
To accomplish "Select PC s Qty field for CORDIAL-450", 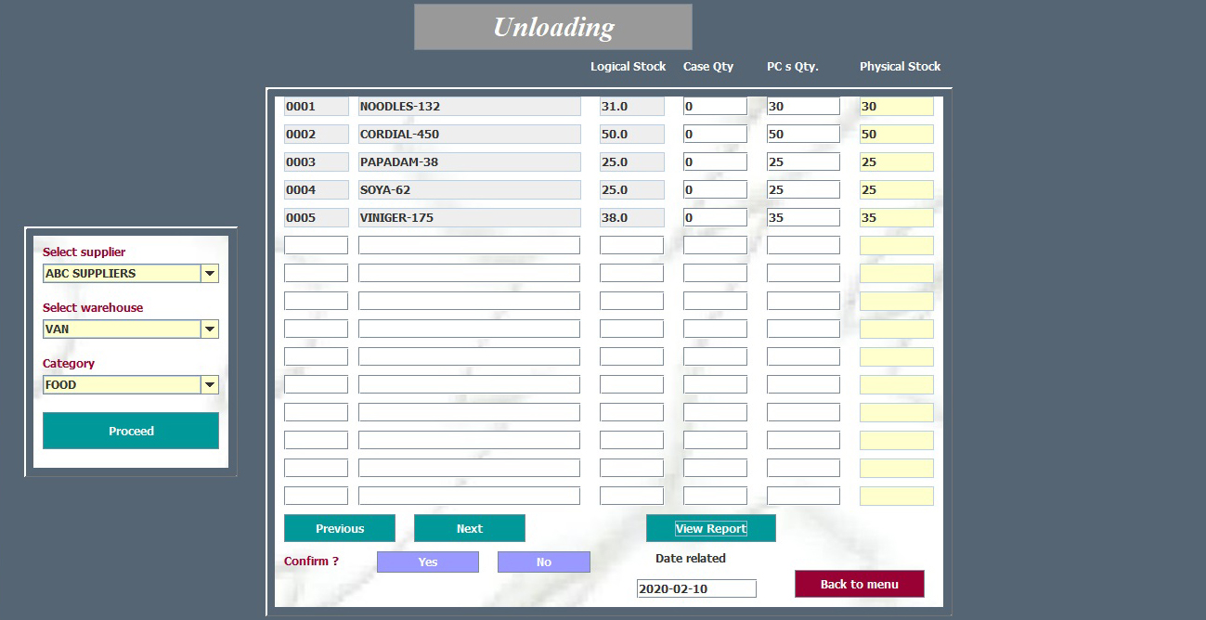I will [x=803, y=135].
